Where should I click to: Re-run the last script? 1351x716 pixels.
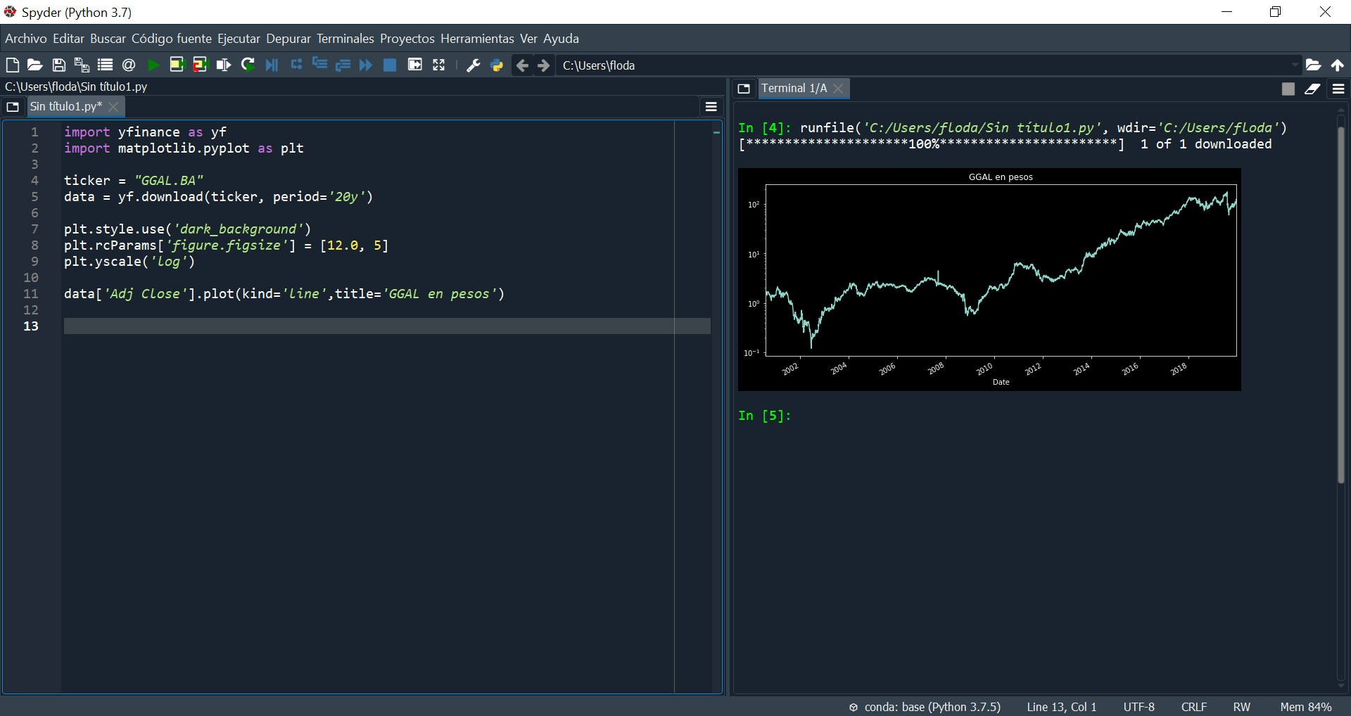(x=248, y=65)
